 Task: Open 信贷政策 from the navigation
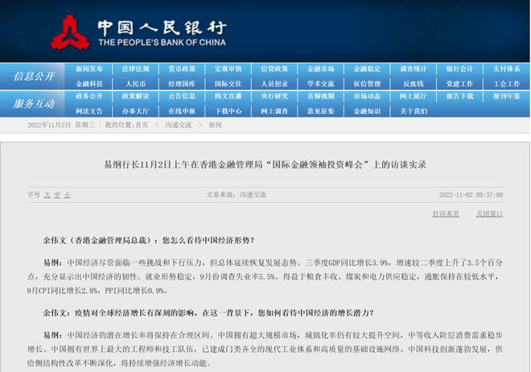tap(274, 69)
